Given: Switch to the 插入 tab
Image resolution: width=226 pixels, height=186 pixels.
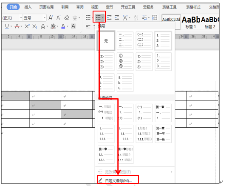Looking at the screenshot, I should pyautogui.click(x=28, y=7).
